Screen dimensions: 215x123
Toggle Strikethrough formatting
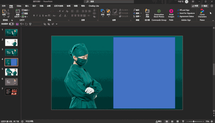click(x=46, y=16)
